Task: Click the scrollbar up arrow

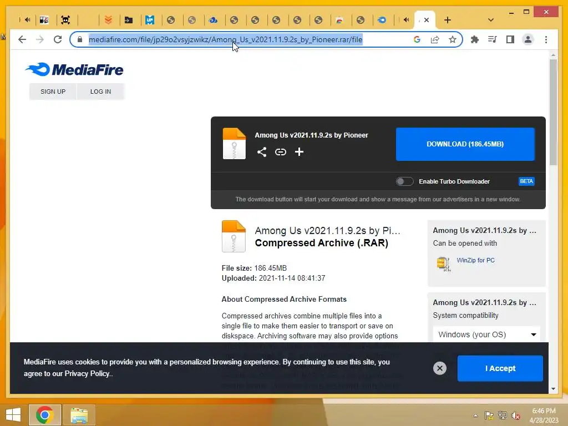Action: tap(553, 55)
